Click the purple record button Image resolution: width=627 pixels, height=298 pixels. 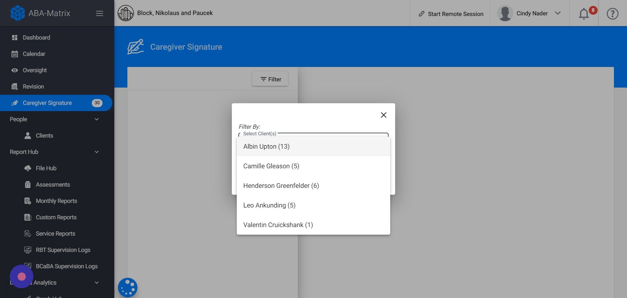22,276
